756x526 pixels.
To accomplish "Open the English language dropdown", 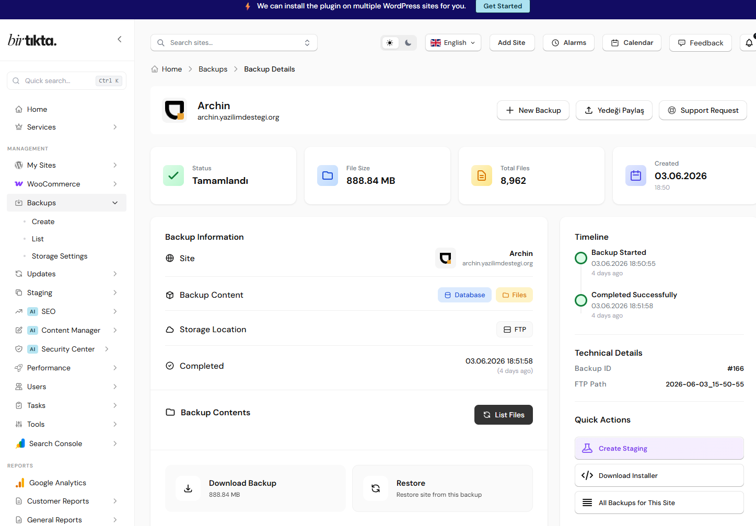I will click(453, 43).
